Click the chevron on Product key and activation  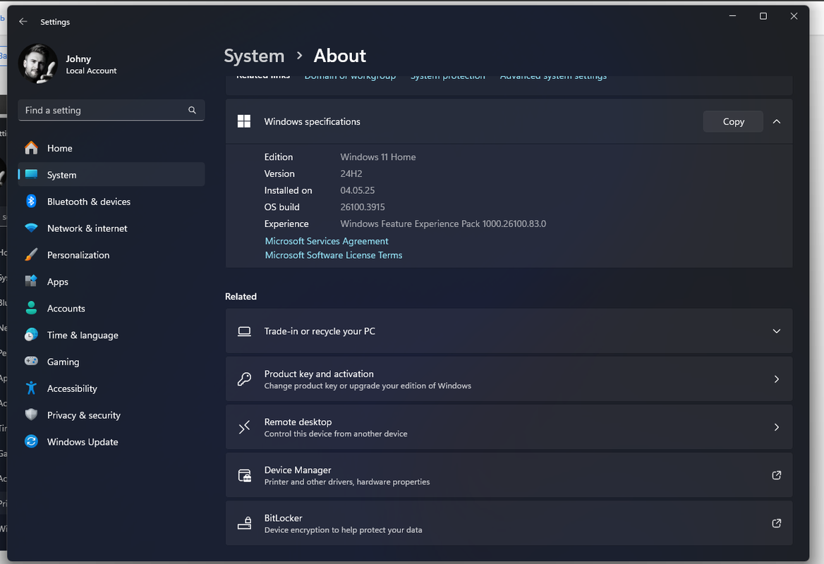[776, 379]
